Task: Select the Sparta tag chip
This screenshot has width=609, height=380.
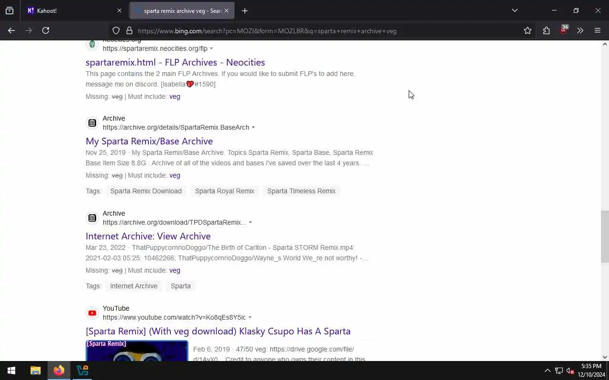Action: pos(181,286)
